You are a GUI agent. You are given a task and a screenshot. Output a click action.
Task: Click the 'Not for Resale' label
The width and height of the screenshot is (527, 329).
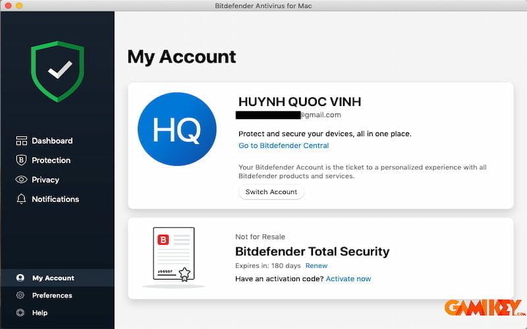click(x=260, y=237)
